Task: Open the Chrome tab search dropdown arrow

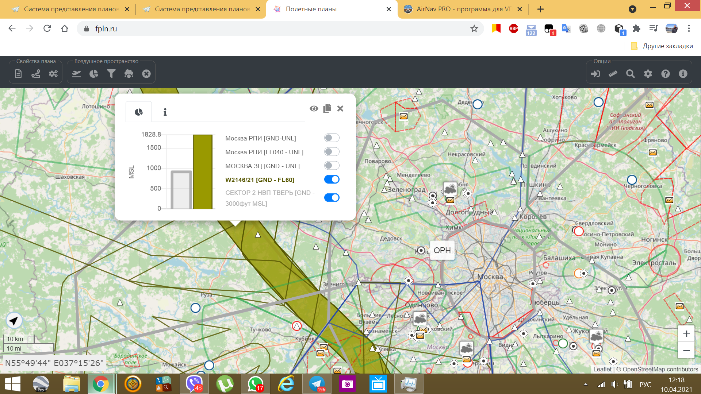Action: [632, 9]
